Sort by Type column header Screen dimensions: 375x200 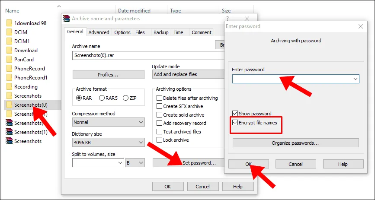click(175, 11)
